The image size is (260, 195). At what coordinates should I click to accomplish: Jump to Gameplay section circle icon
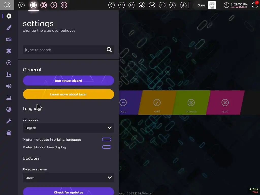click(9, 63)
